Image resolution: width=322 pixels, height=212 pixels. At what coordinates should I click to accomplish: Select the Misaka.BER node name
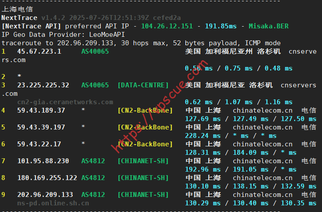point(268,26)
